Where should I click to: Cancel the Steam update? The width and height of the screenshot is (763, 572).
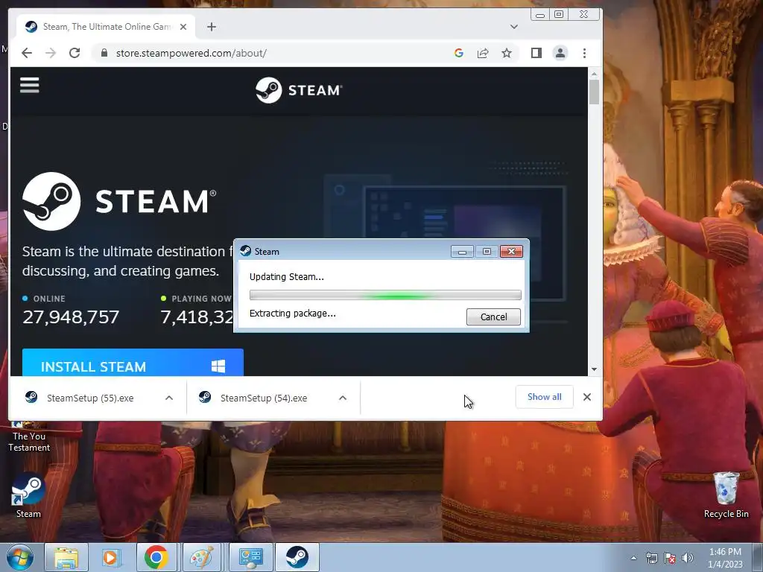coord(493,317)
